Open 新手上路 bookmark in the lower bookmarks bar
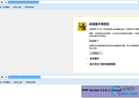Screen dimensions: 139x98 click(17, 82)
